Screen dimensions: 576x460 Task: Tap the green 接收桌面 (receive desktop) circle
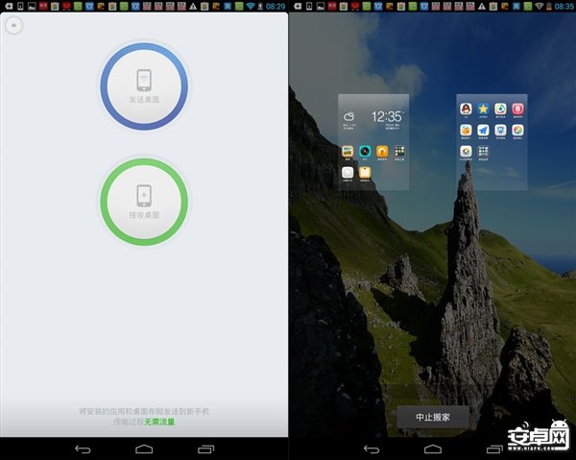point(144,201)
